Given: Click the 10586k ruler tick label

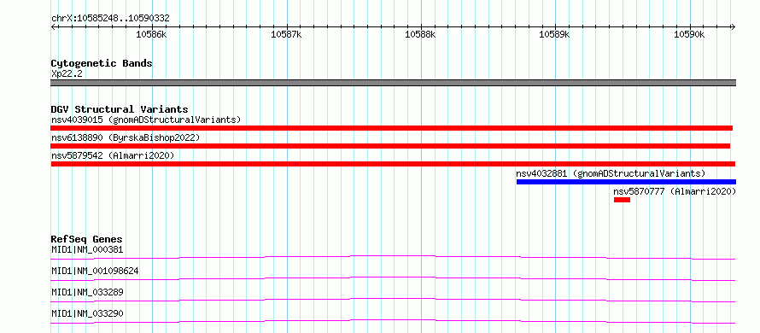Looking at the screenshot, I should [152, 34].
